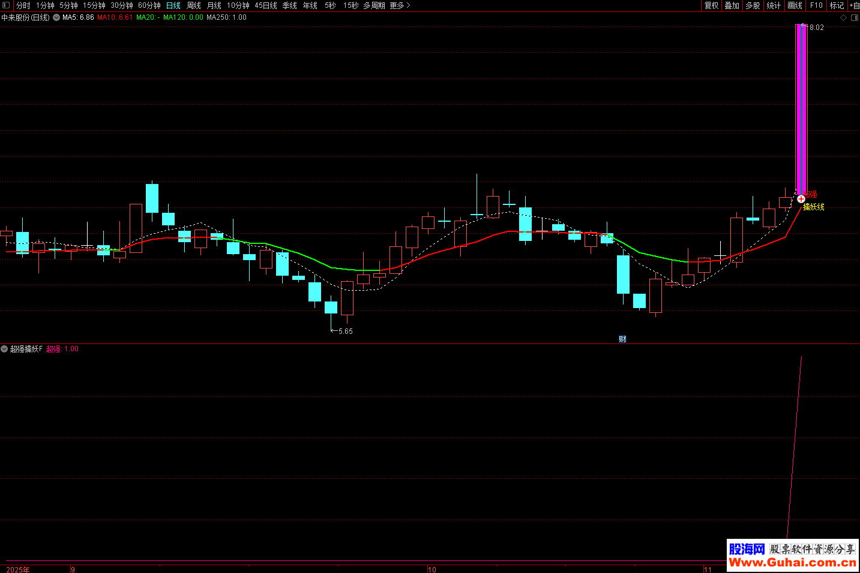Open the Www.Guhai.com.cn watermark link
Viewport: 860px width, 573px height.
tap(792, 562)
